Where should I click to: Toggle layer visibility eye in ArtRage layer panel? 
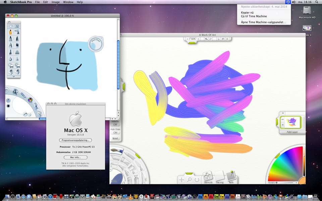click(282, 120)
